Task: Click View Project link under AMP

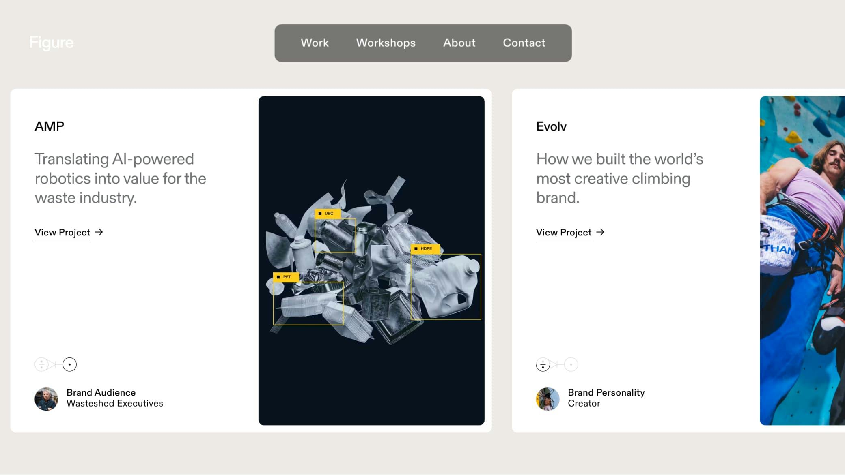Action: [x=62, y=232]
